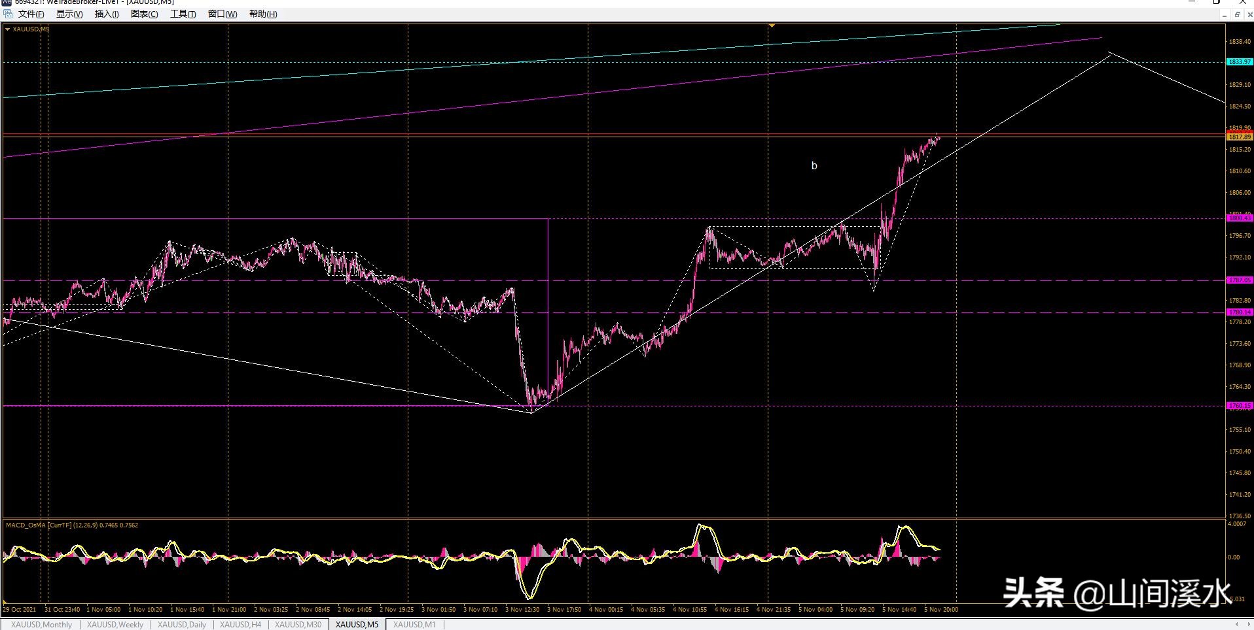Select the magenta 1800.43 price level label
1254x630 pixels.
(1240, 218)
